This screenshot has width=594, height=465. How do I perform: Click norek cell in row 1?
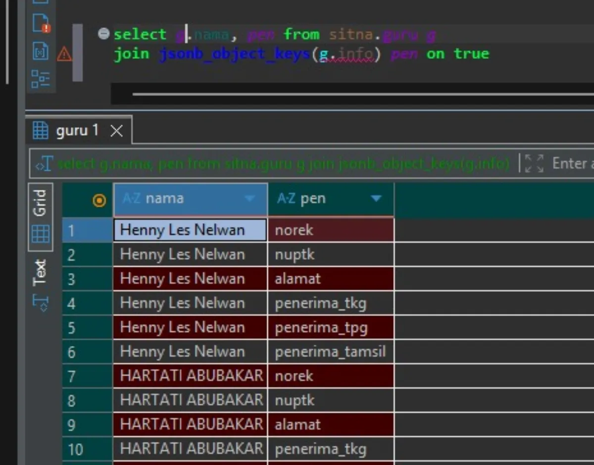pyautogui.click(x=331, y=230)
